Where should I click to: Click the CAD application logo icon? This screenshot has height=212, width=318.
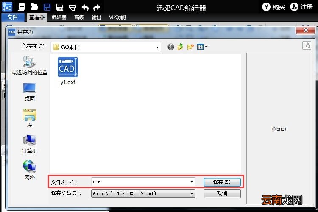click(x=7, y=7)
